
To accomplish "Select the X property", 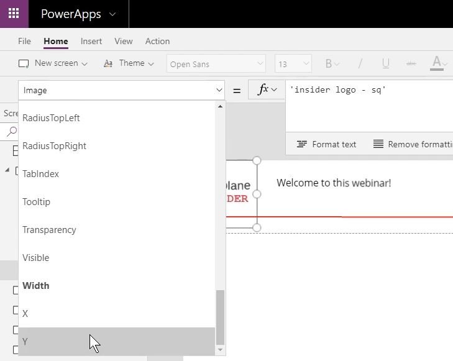I will [x=117, y=313].
